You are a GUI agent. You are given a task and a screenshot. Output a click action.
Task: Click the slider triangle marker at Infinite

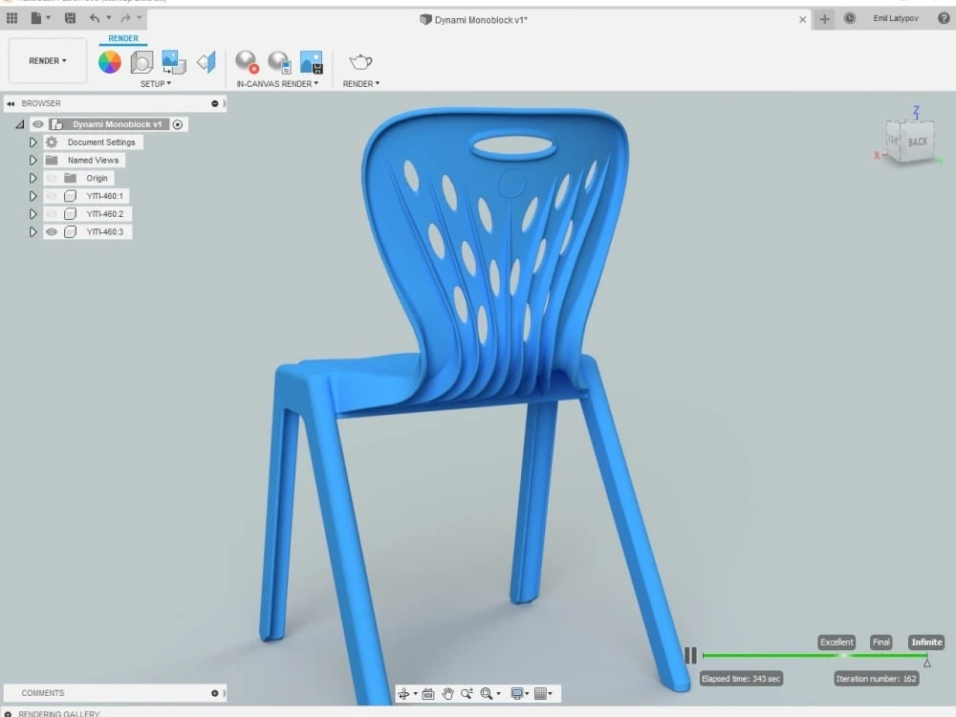coord(926,663)
